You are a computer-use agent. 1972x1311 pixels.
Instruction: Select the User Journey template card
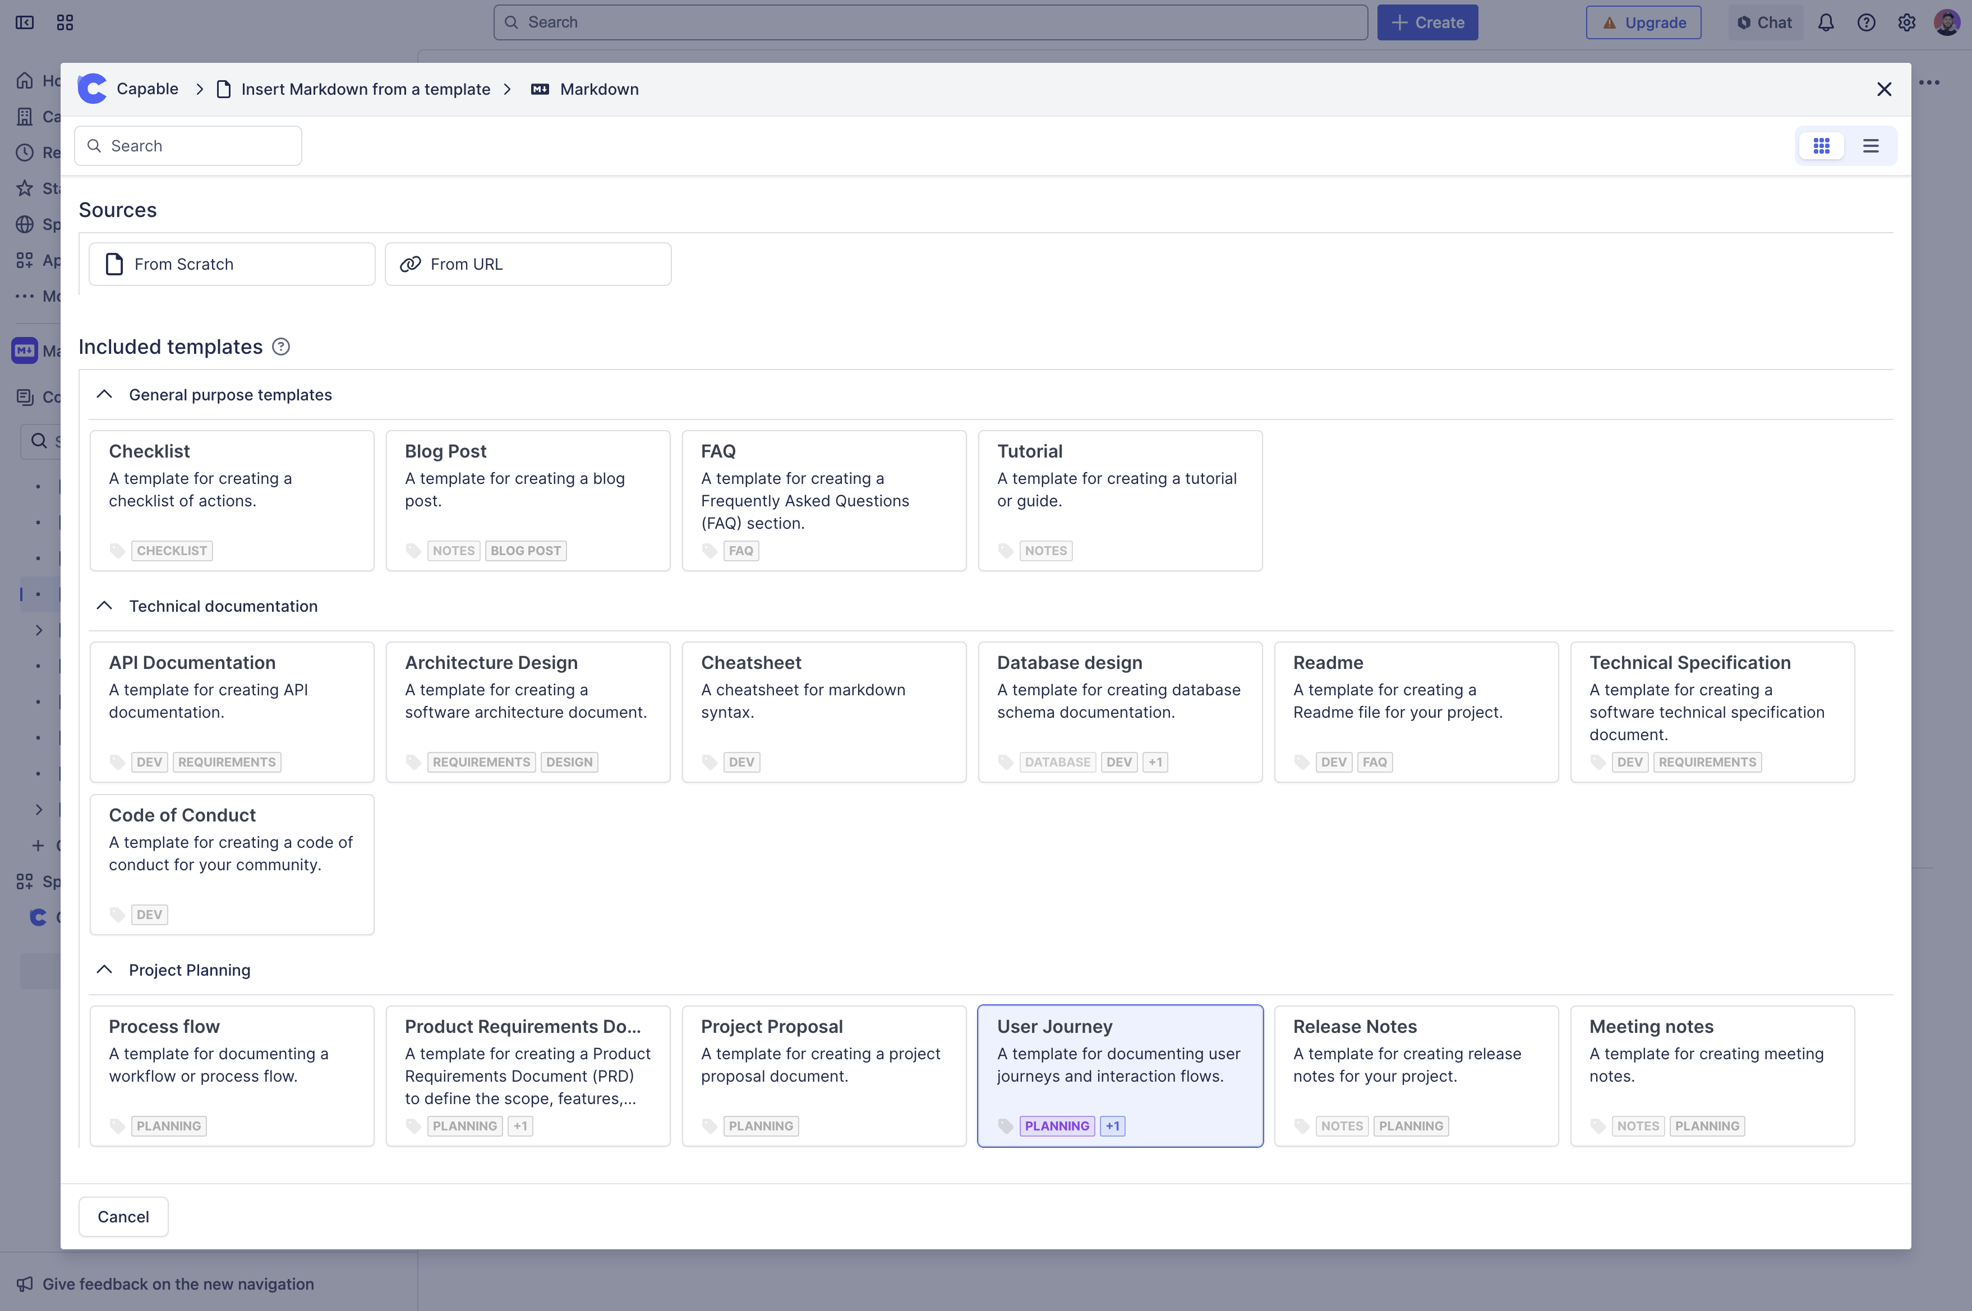[1120, 1076]
